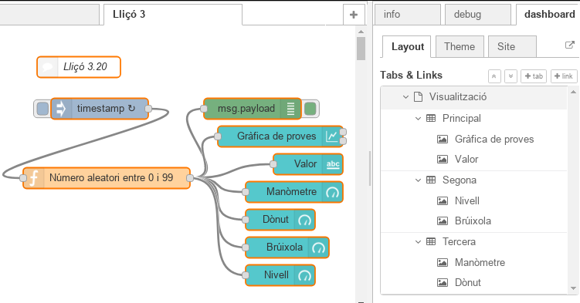This screenshot has height=303, width=580.
Task: Click the widget icon beside Gràfica de proves in layout
Action: coord(443,139)
